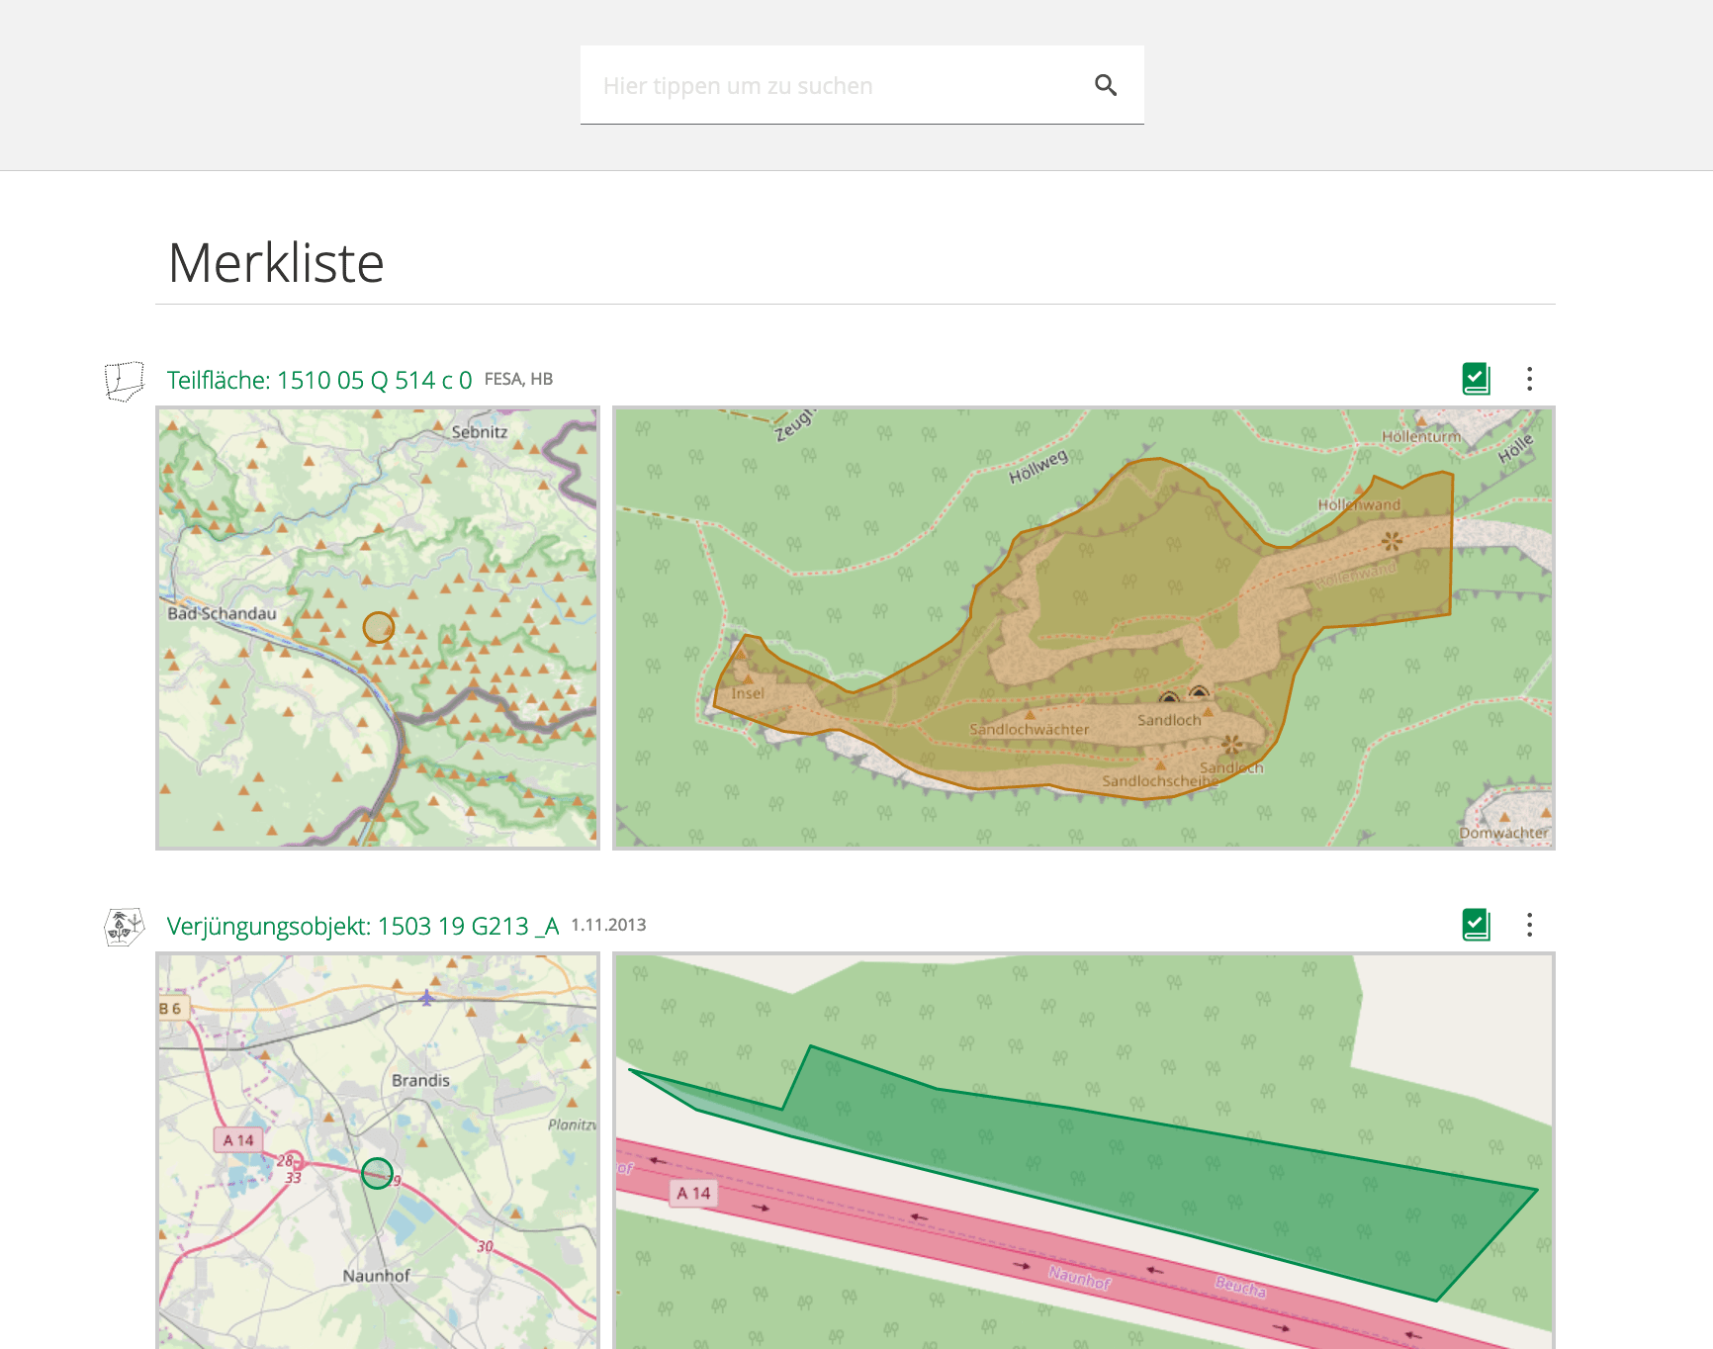The width and height of the screenshot is (1713, 1349).
Task: Click the Verjüngungsobjekt tree icon
Action: coord(125,927)
